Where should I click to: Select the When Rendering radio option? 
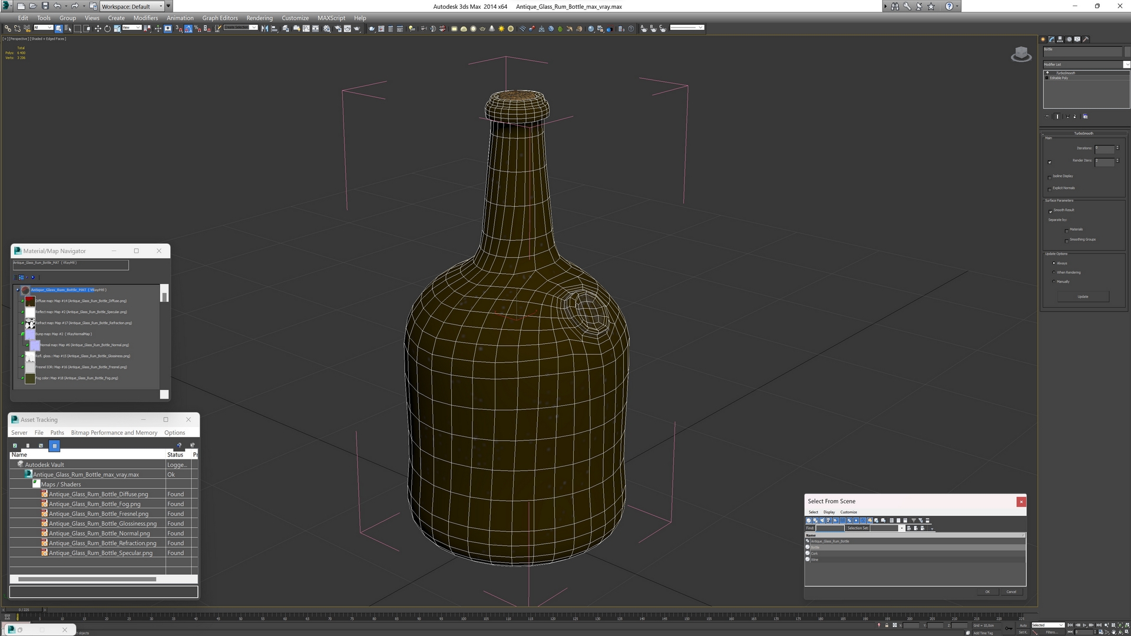coord(1054,273)
